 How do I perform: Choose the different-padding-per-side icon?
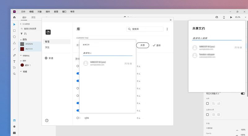point(219,115)
